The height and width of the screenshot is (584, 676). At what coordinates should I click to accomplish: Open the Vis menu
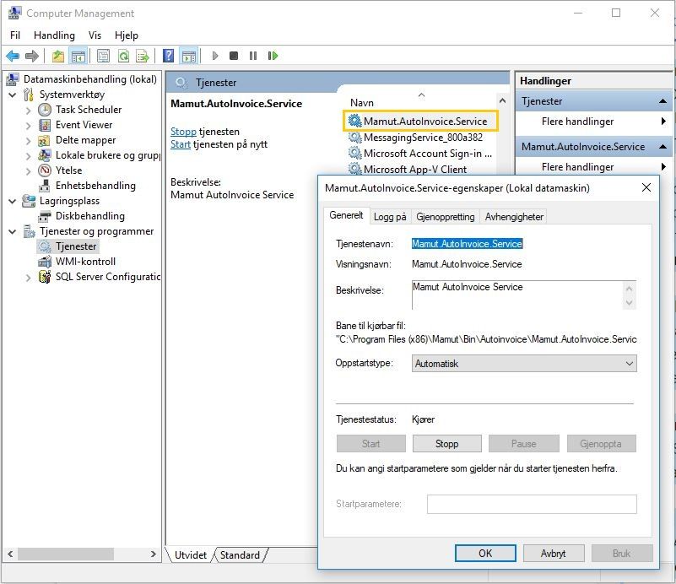pyautogui.click(x=95, y=35)
